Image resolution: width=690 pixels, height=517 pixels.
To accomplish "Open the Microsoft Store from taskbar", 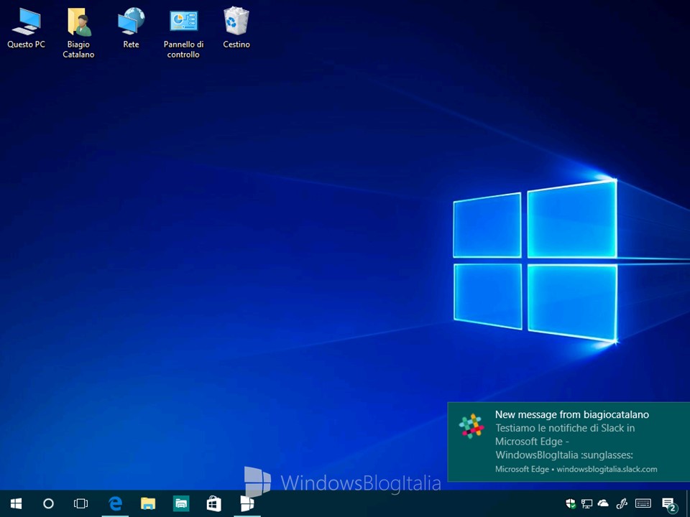I will (x=214, y=504).
